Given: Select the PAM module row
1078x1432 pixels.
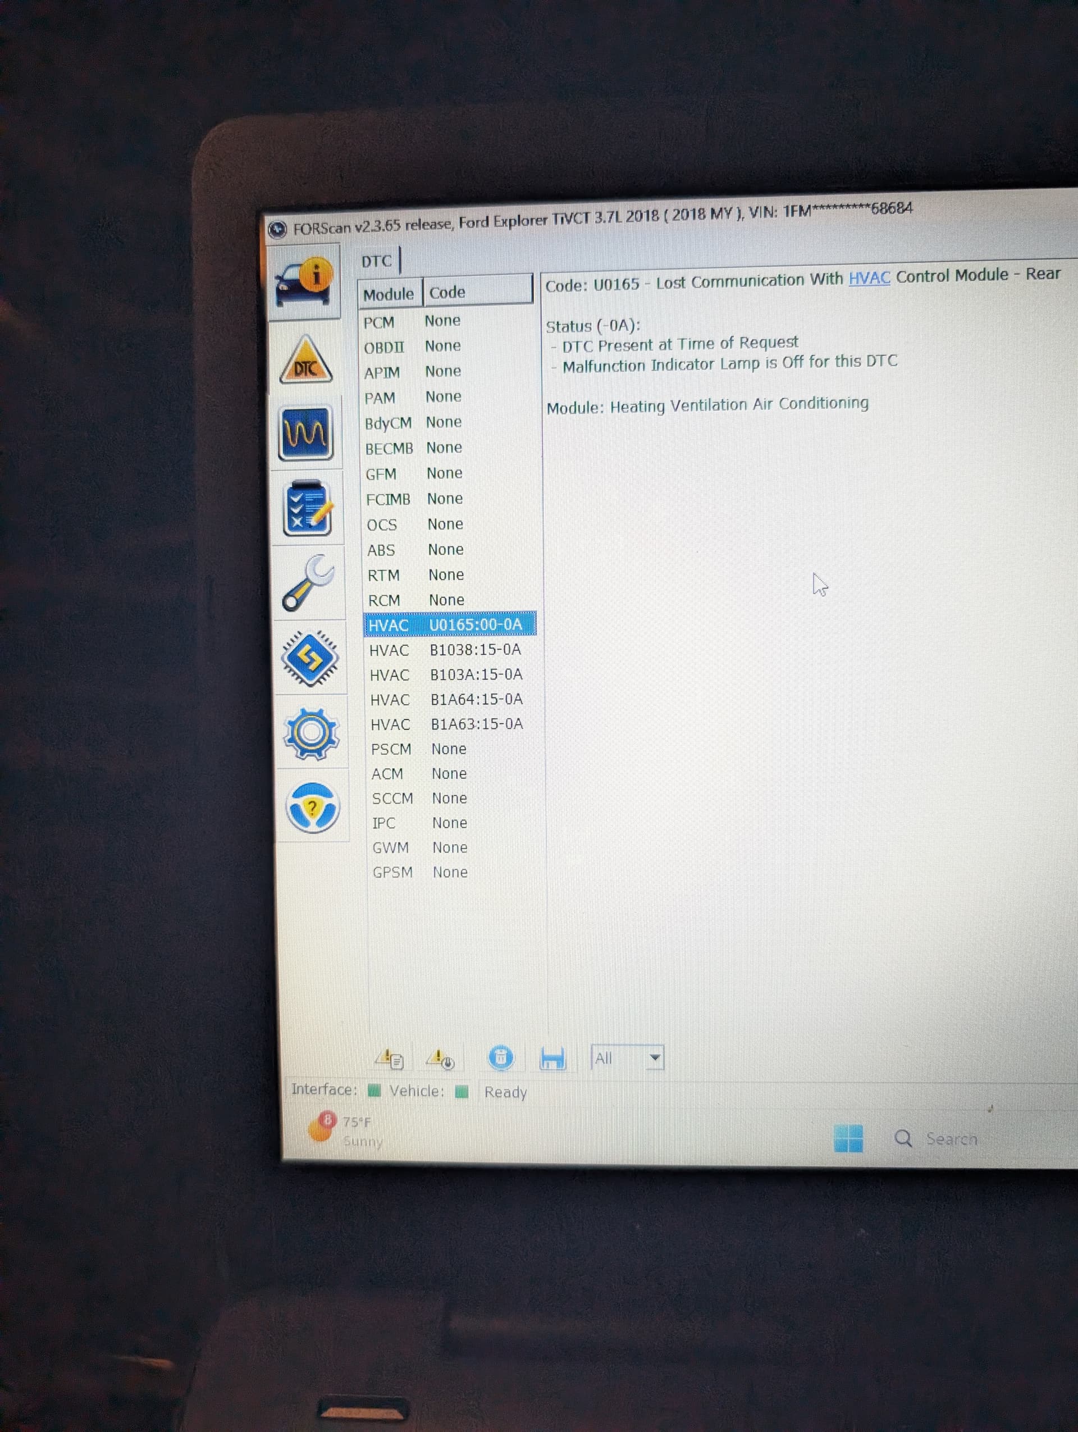Looking at the screenshot, I should [x=447, y=397].
